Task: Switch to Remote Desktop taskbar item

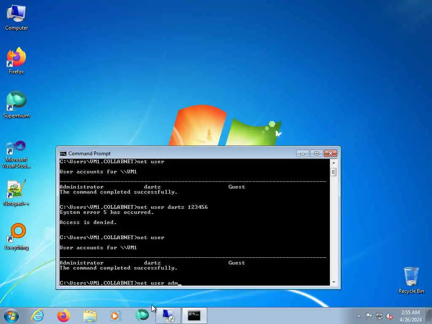Action: (168, 316)
